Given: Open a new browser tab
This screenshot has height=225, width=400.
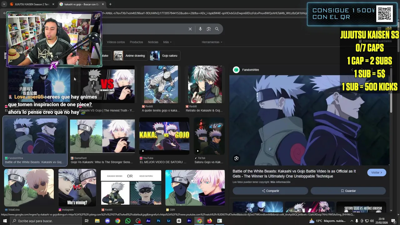Looking at the screenshot, I should (x=110, y=4).
